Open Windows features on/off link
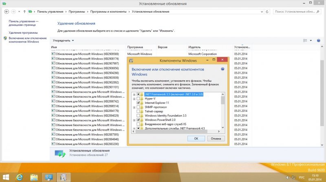The height and width of the screenshot is (182, 326). pos(28,40)
